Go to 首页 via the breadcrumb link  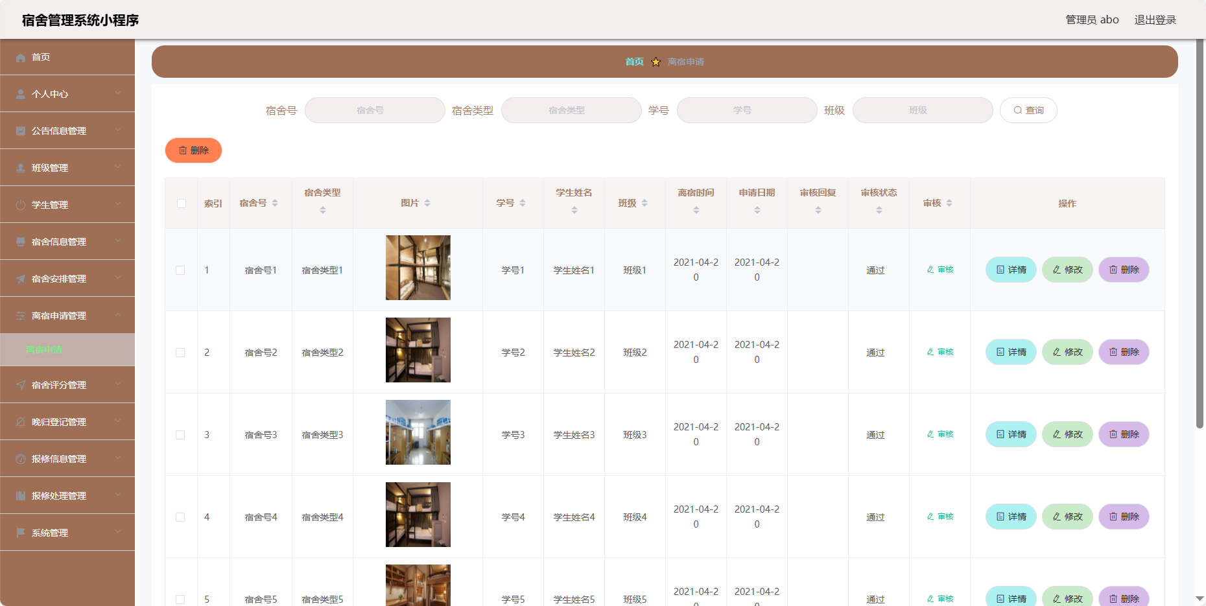tap(634, 62)
